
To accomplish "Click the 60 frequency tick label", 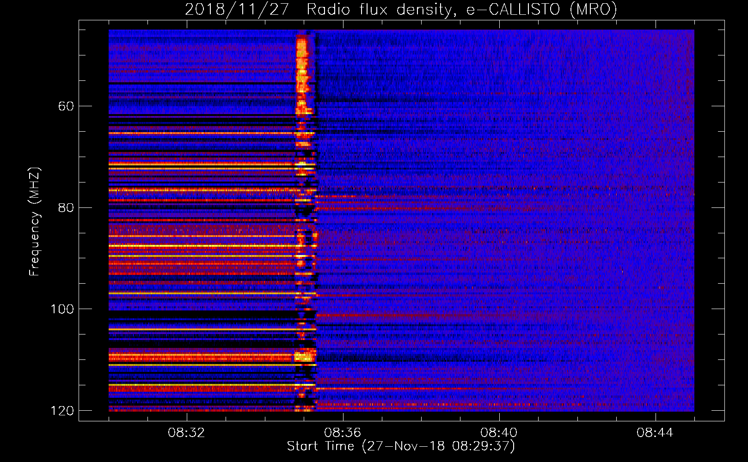I will [66, 106].
